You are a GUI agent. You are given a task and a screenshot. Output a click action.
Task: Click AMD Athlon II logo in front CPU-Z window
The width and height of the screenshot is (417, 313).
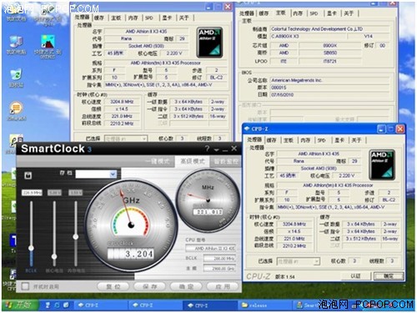point(382,164)
